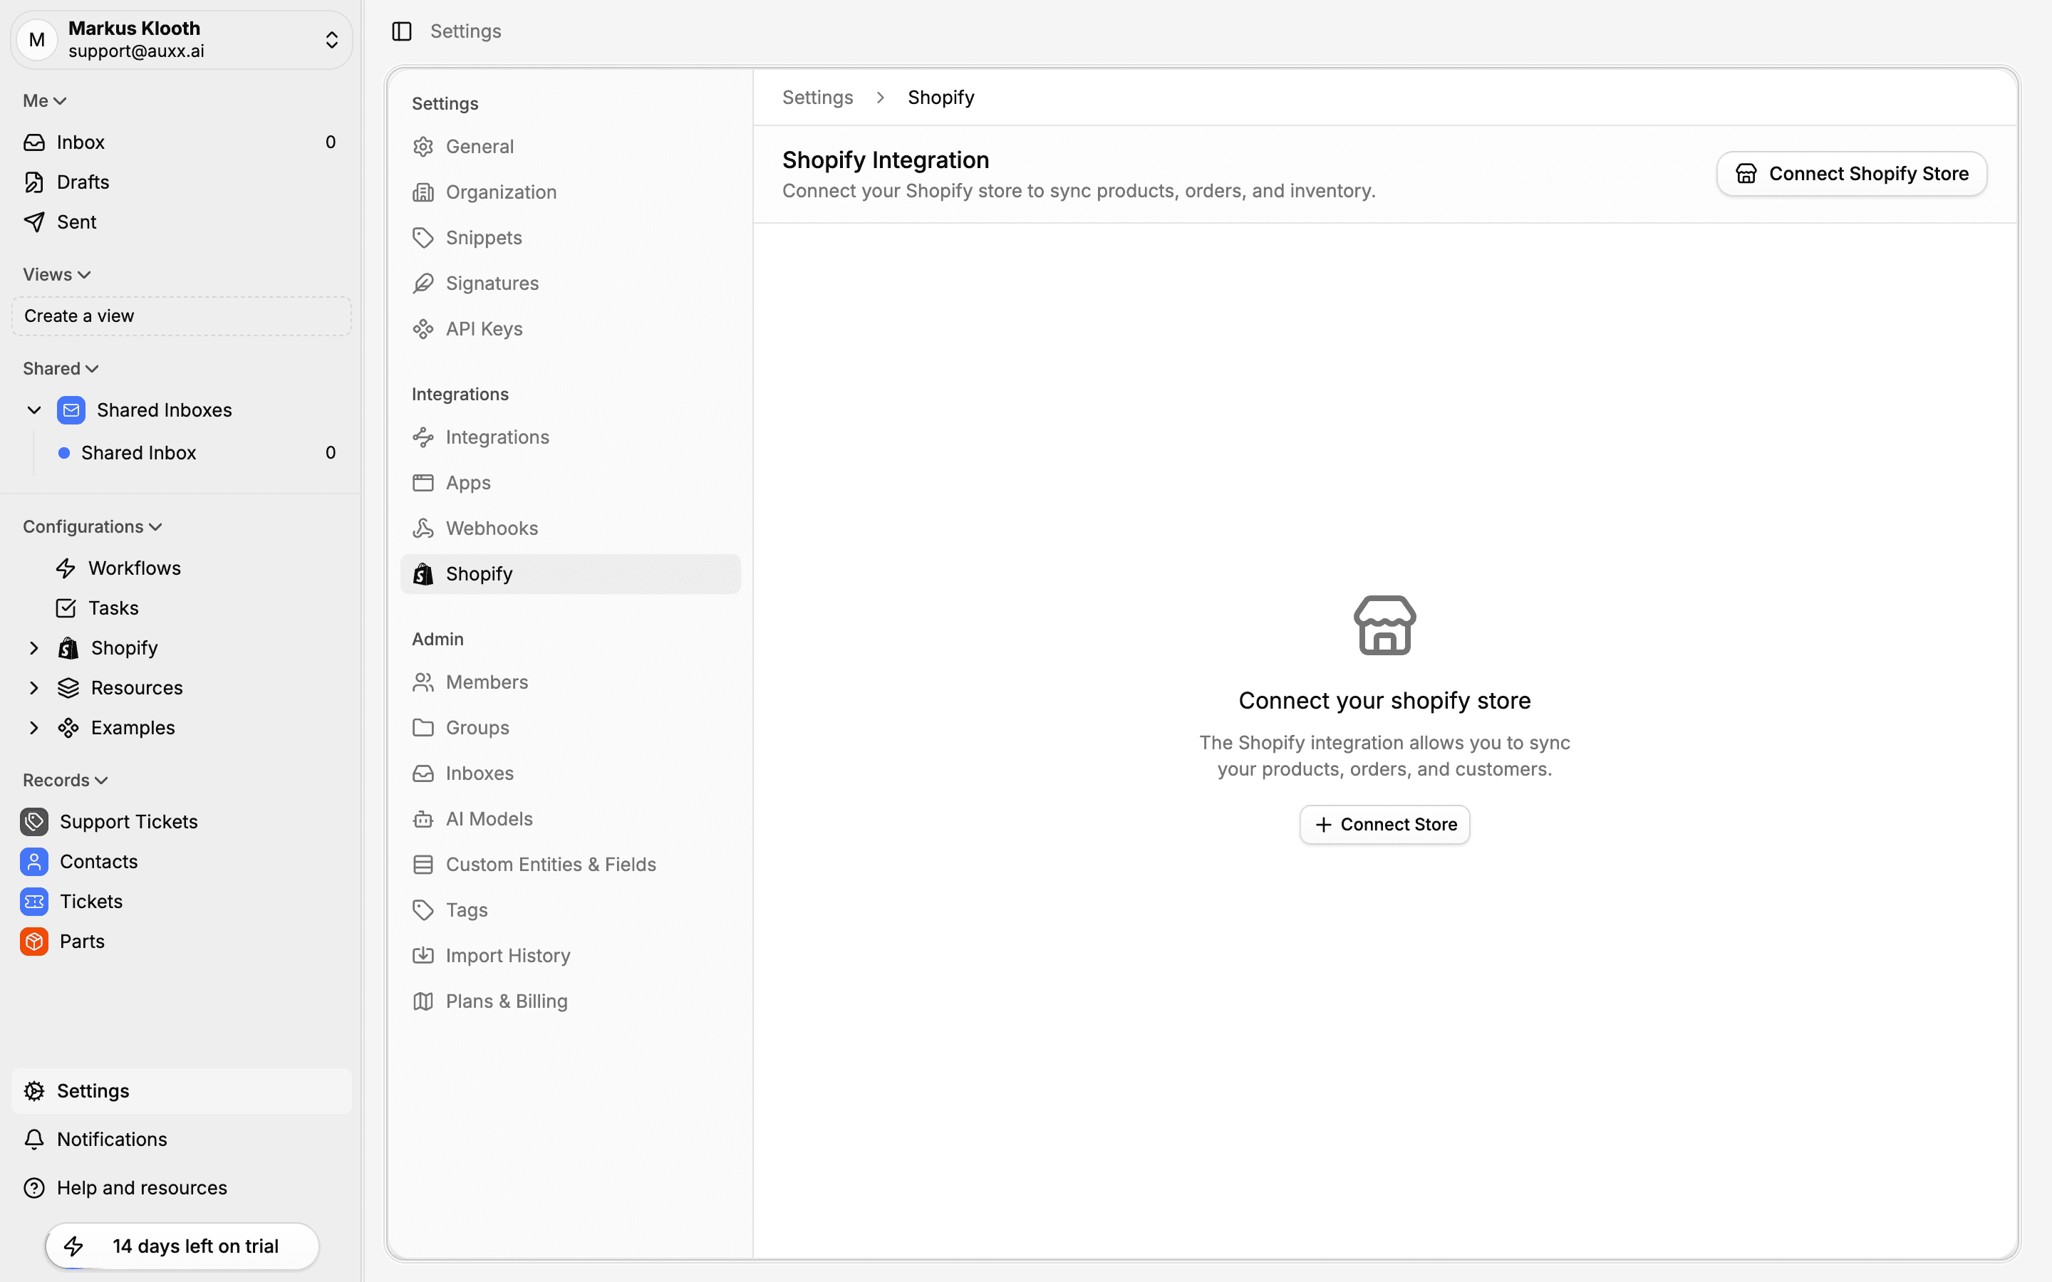Collapse the Shared Inboxes tree chevron
Viewport: 2052px width, 1282px height.
click(34, 410)
